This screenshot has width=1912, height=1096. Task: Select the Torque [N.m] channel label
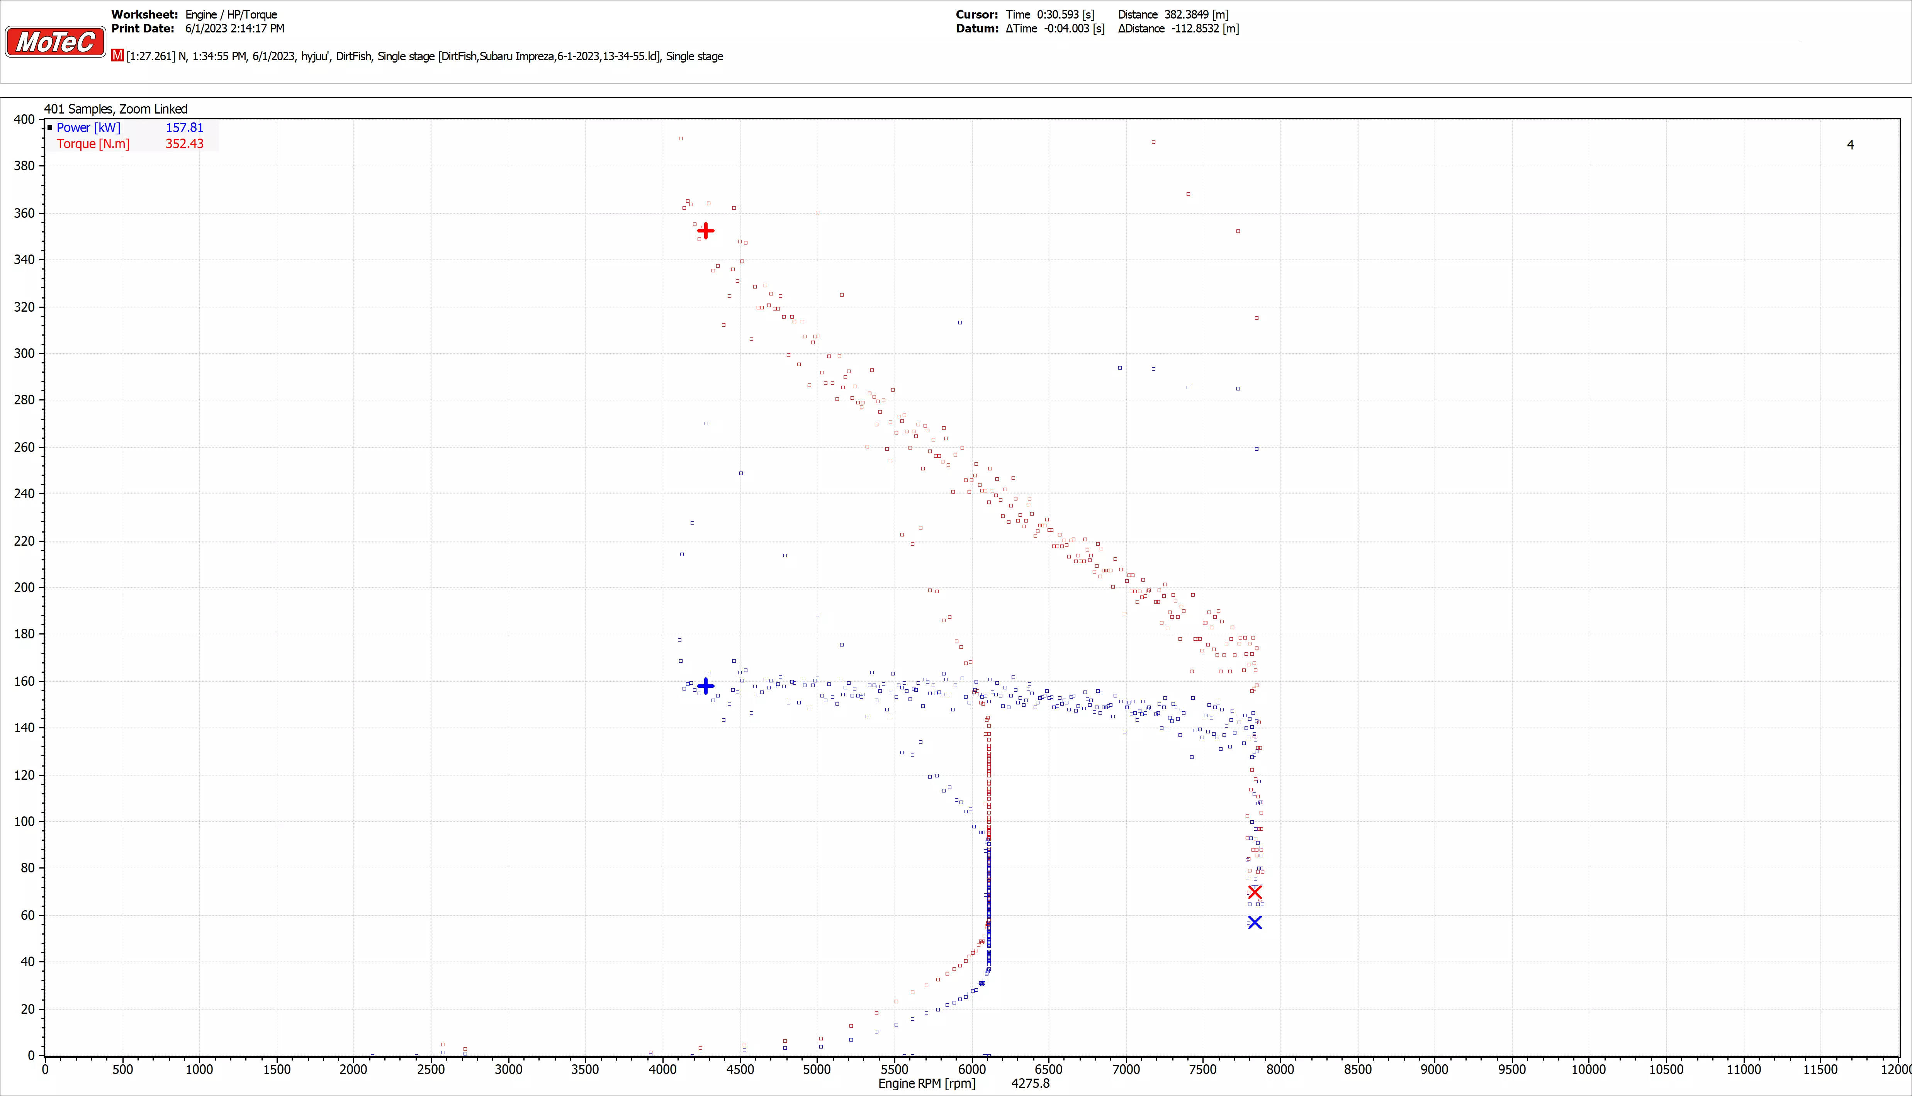pos(93,144)
